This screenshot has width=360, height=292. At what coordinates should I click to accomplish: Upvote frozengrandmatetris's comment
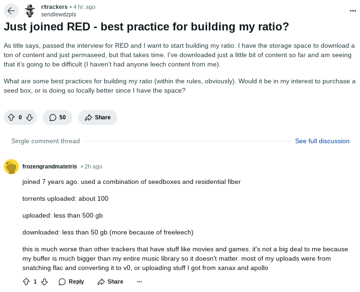pos(26,282)
